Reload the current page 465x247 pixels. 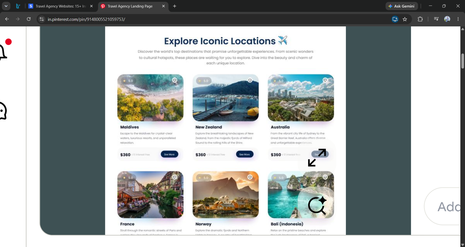pyautogui.click(x=29, y=19)
